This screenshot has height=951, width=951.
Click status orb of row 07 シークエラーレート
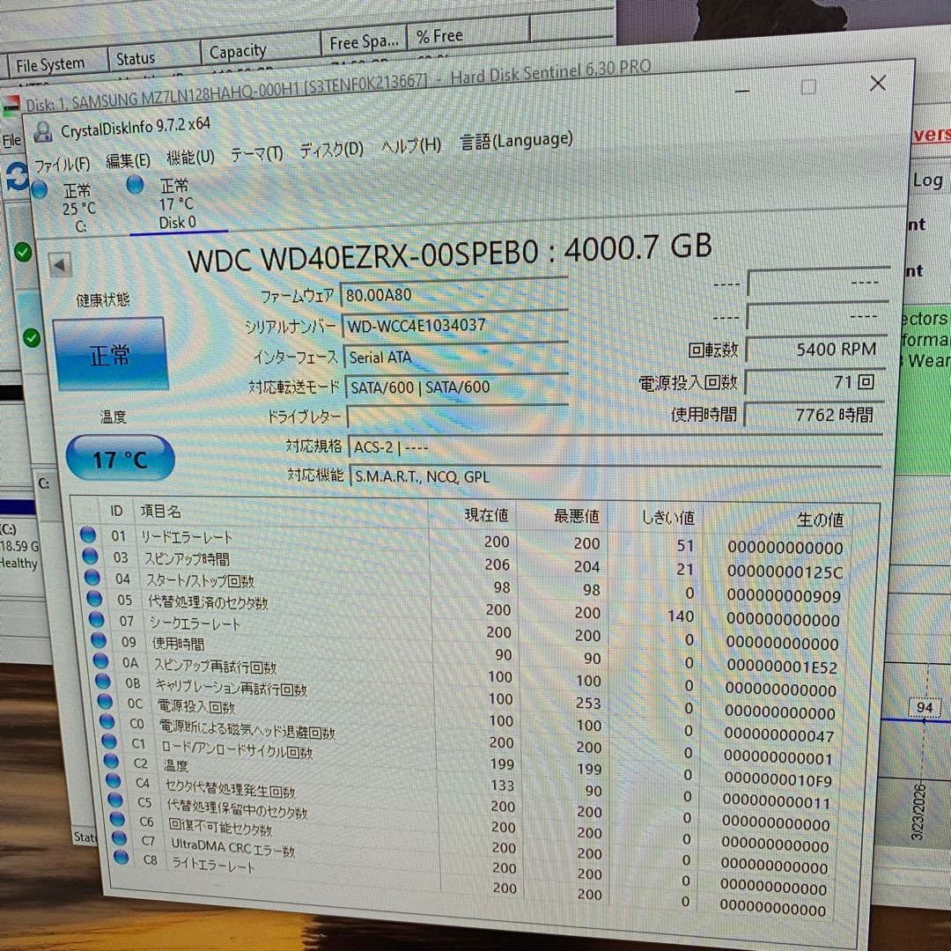[97, 619]
